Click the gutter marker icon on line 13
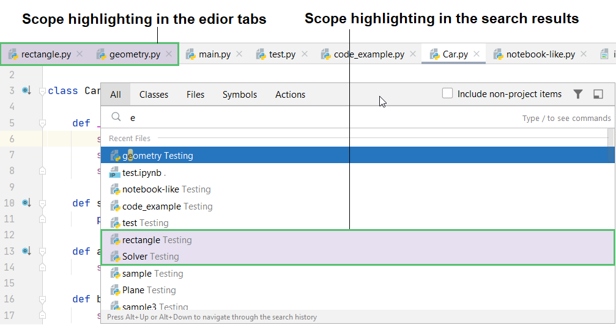The width and height of the screenshot is (616, 325). (x=26, y=250)
